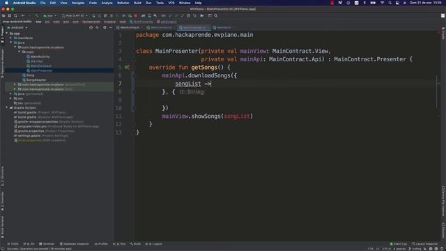Click the Sync/reload toolbar icon
This screenshot has height=251, width=446.
point(15,15)
